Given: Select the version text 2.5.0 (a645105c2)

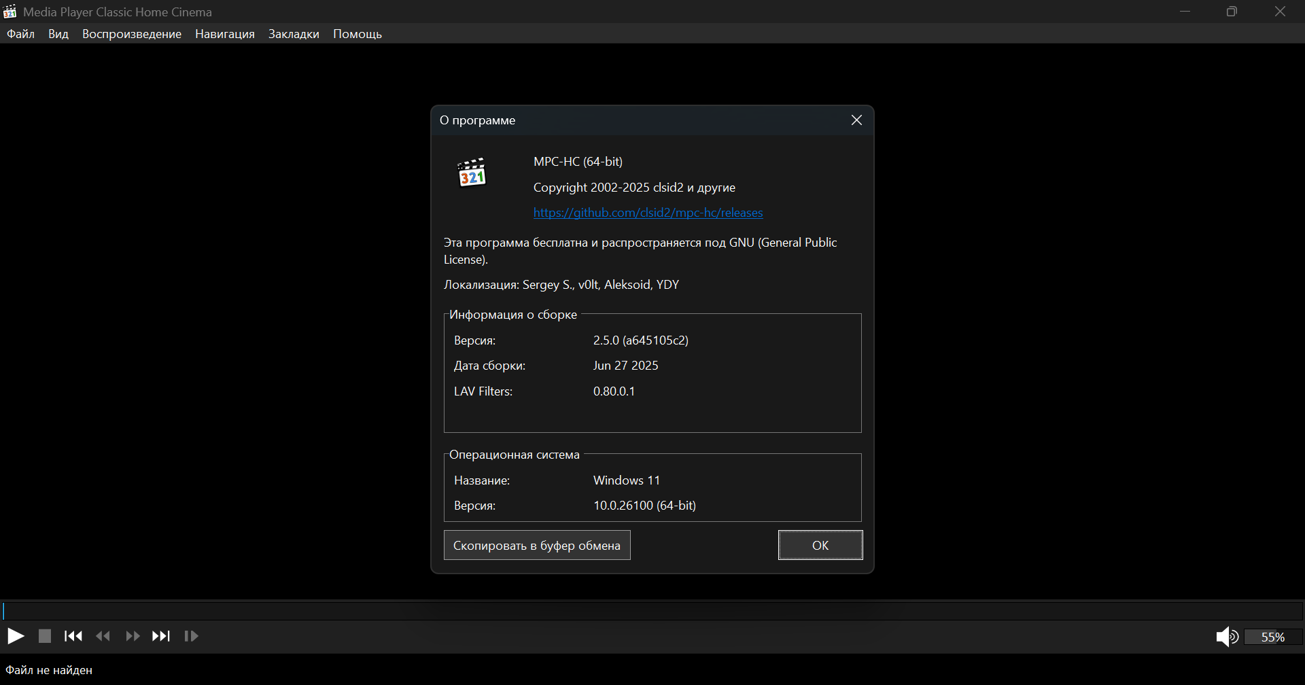Looking at the screenshot, I should click(x=641, y=340).
